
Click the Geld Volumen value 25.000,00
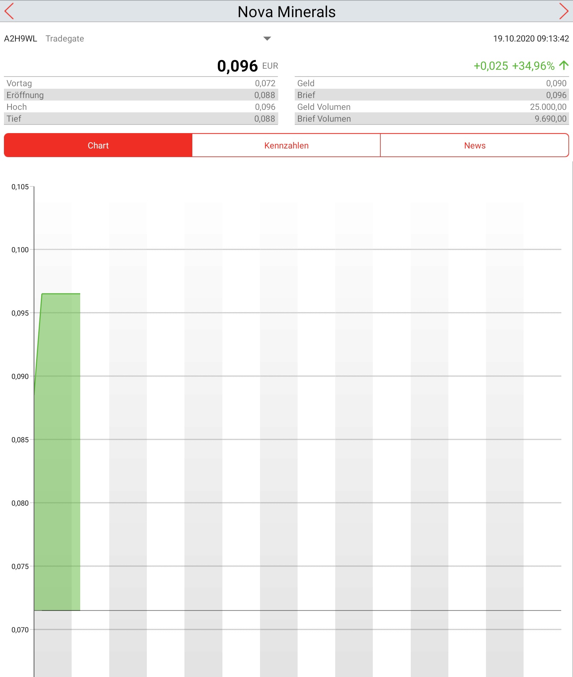[548, 107]
